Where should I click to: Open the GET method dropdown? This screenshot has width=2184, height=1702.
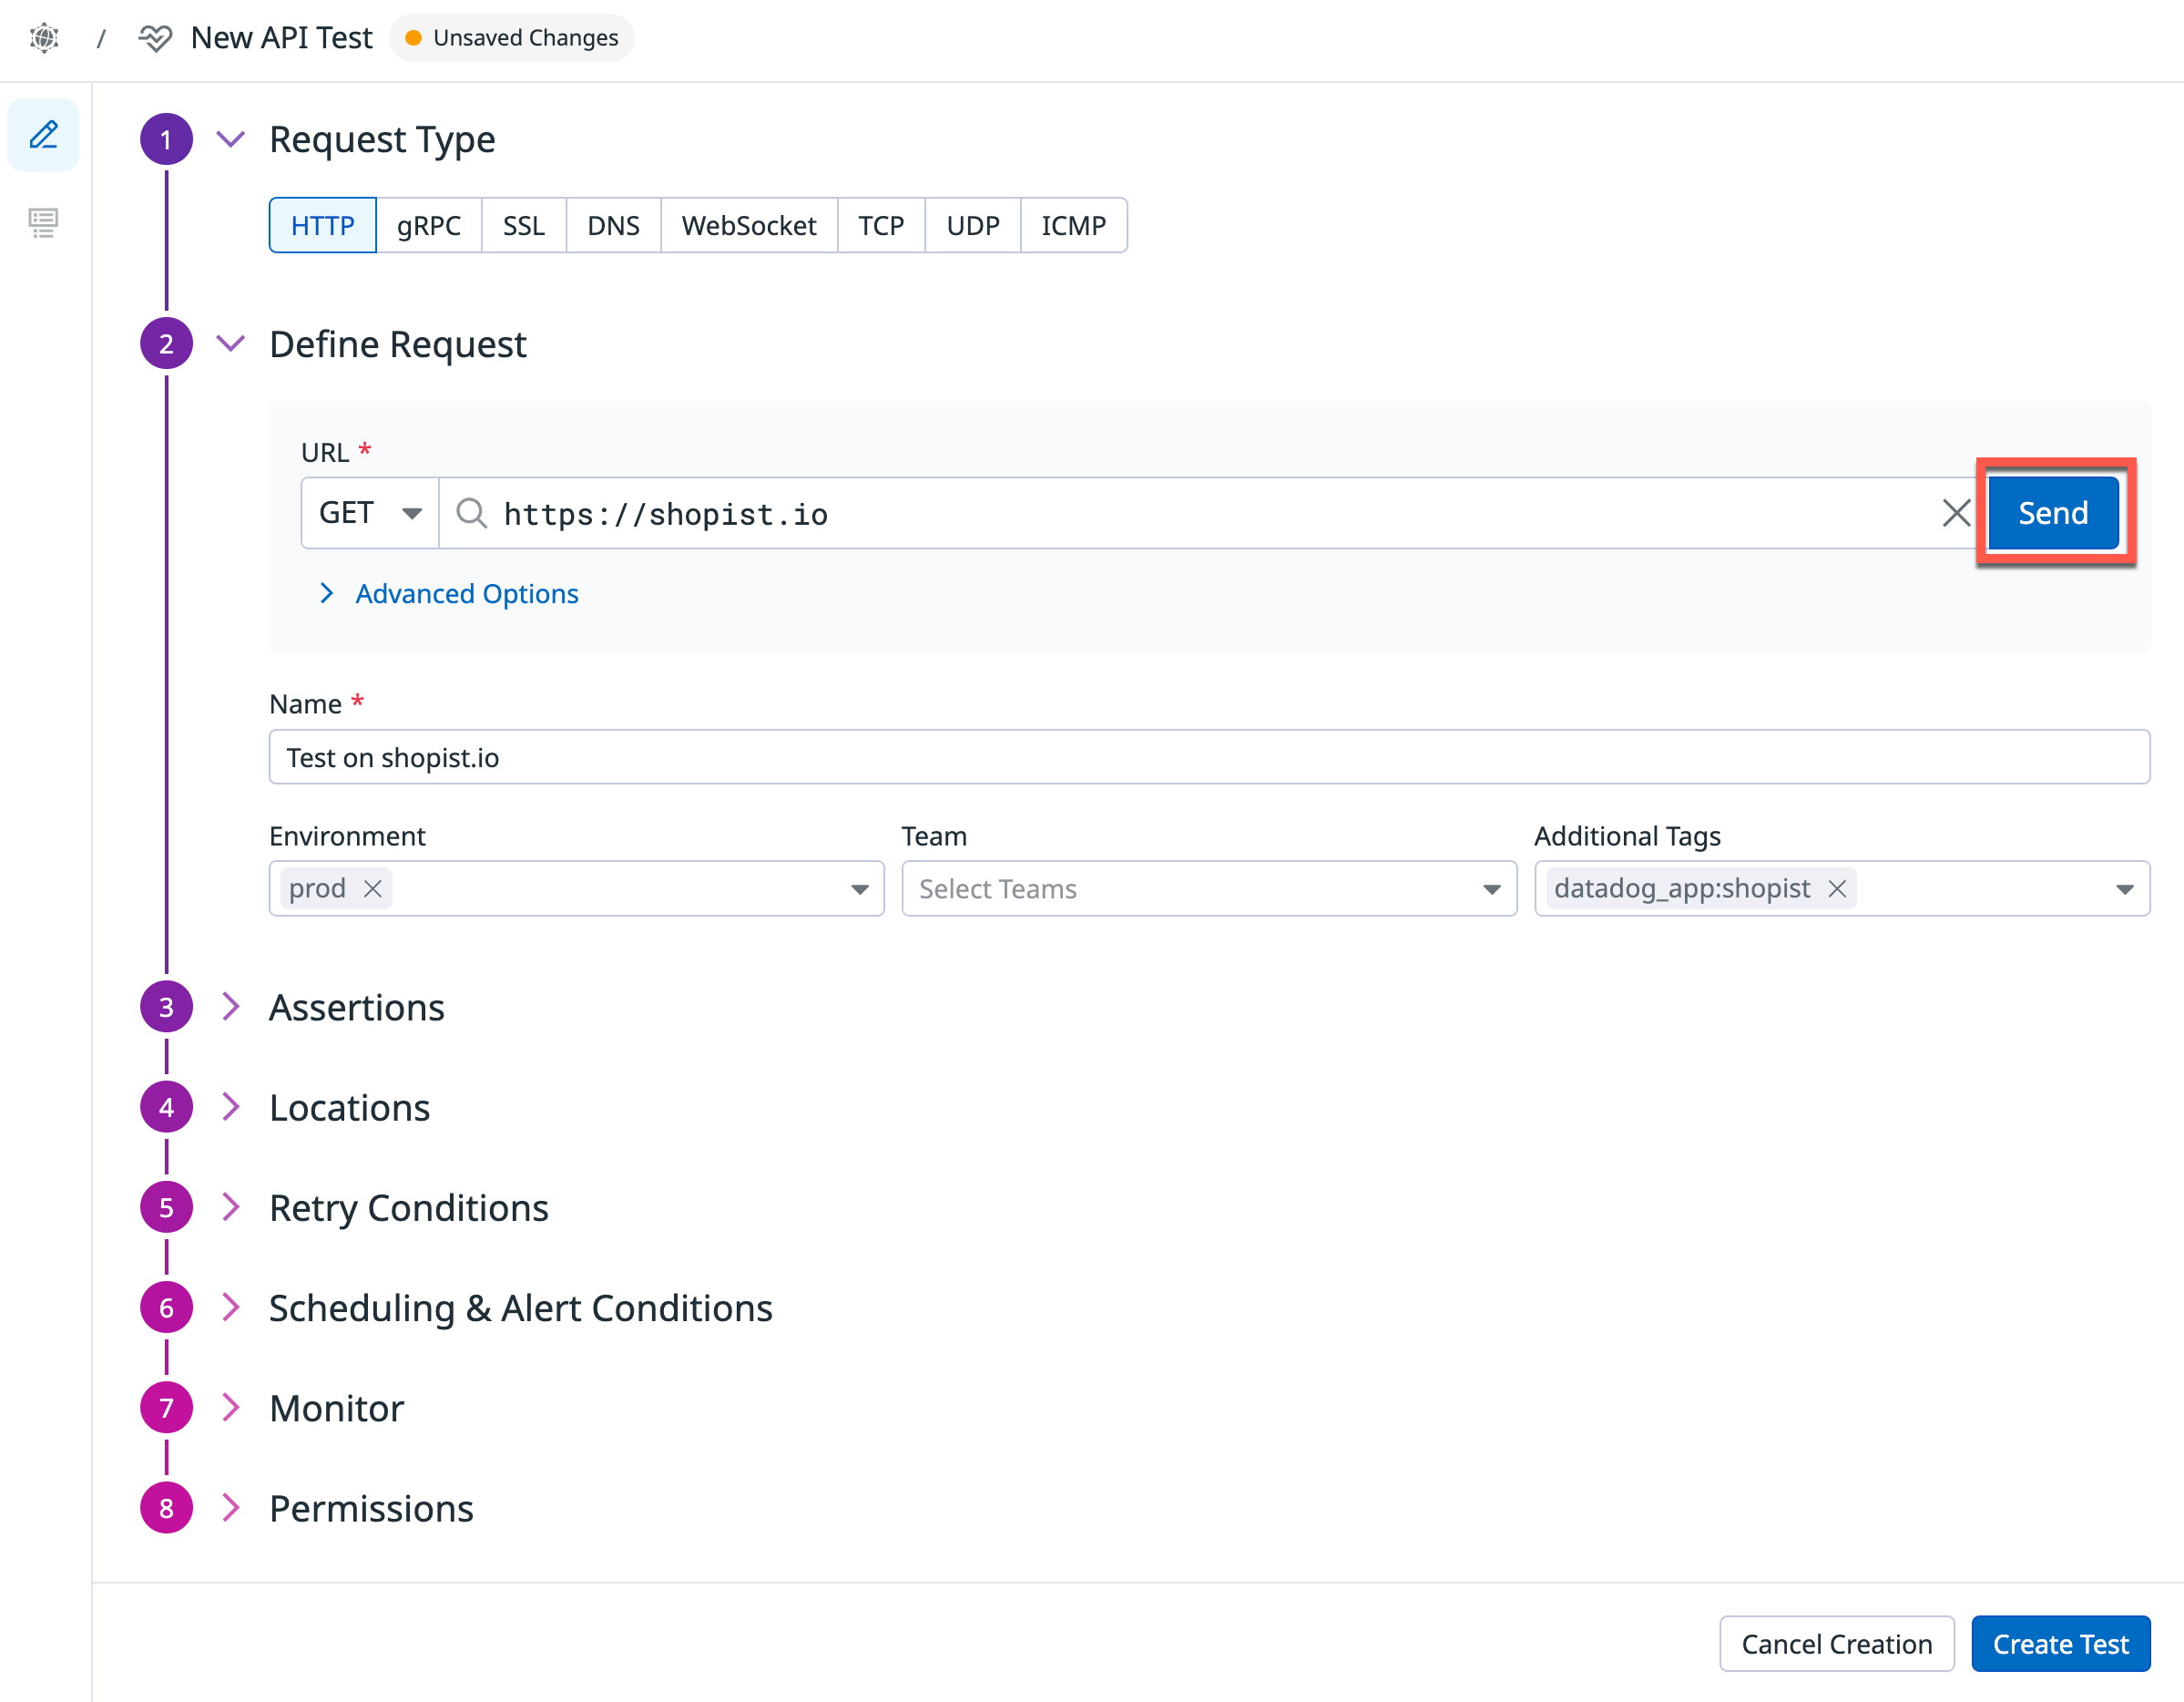pyautogui.click(x=369, y=513)
